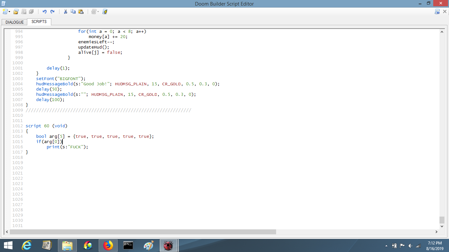
Task: Click line number 1012 in the margin
Action: click(x=18, y=126)
